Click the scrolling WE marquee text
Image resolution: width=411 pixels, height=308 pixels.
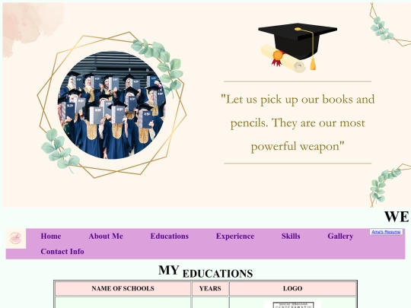coord(397,217)
